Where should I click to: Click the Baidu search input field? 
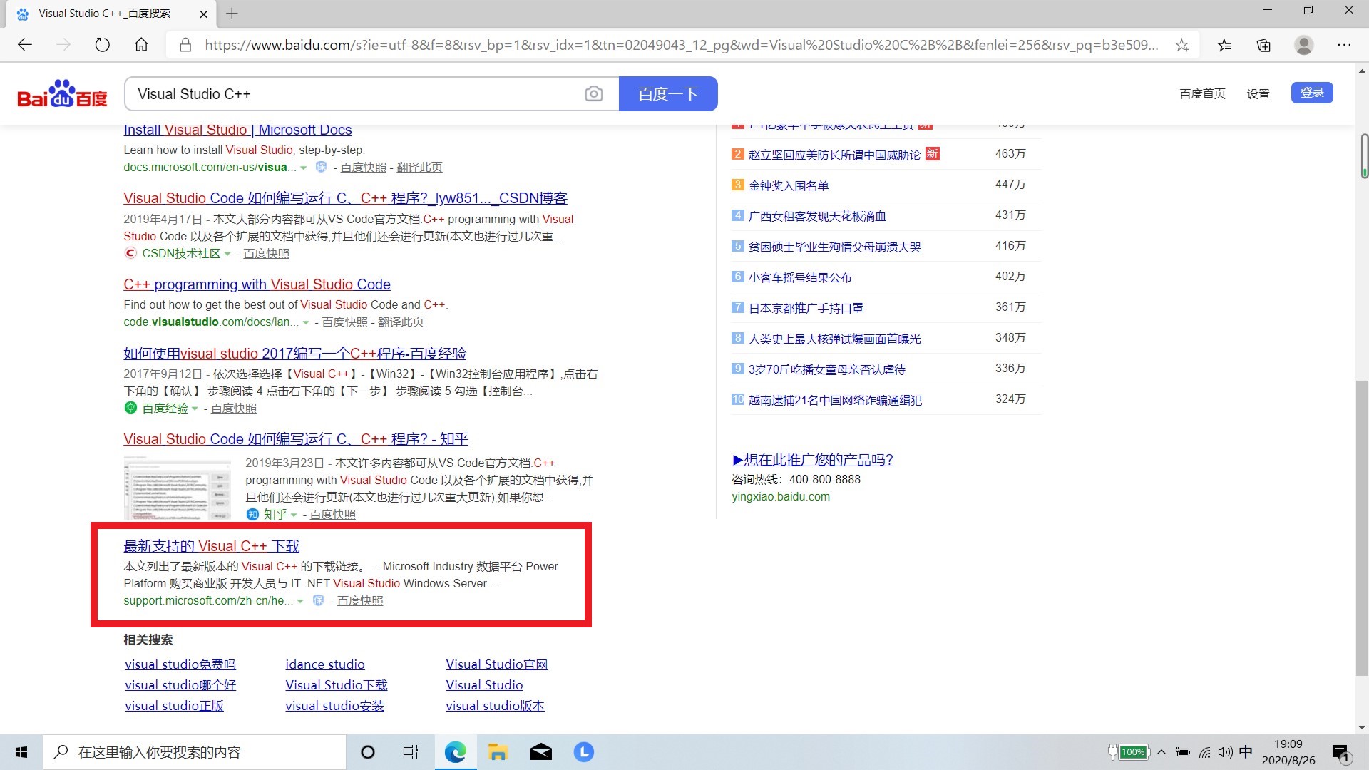point(357,94)
